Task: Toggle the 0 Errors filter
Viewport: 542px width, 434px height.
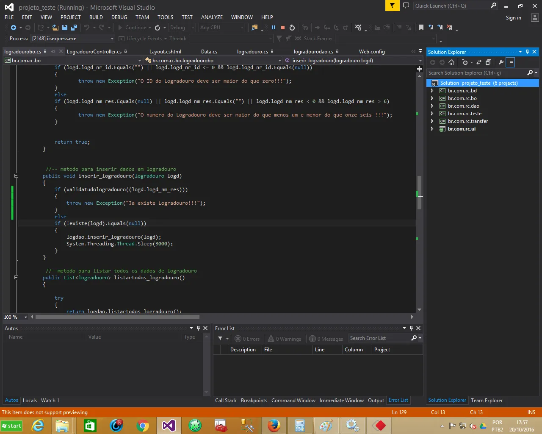Action: click(247, 339)
